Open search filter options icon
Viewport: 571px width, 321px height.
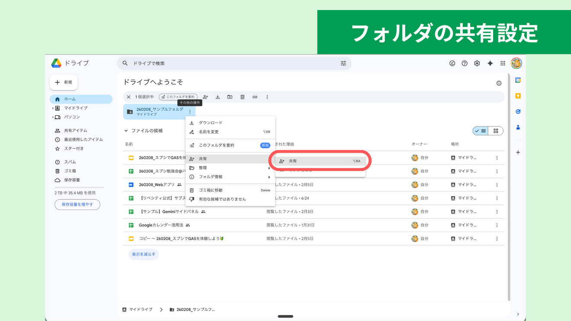point(343,64)
